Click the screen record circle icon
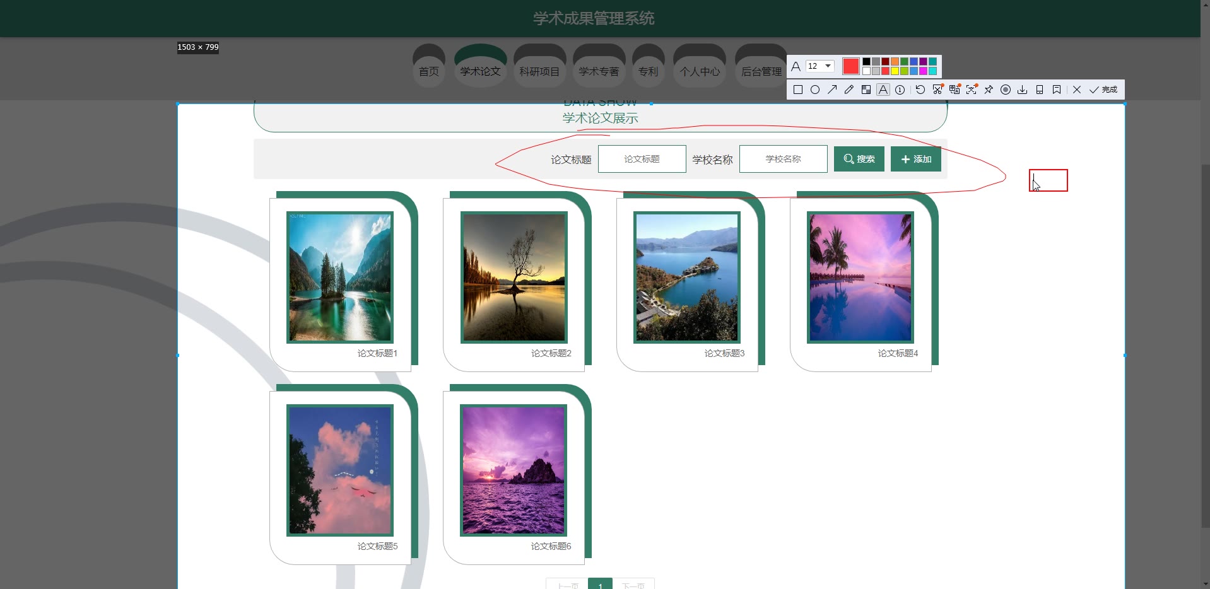 click(1006, 90)
